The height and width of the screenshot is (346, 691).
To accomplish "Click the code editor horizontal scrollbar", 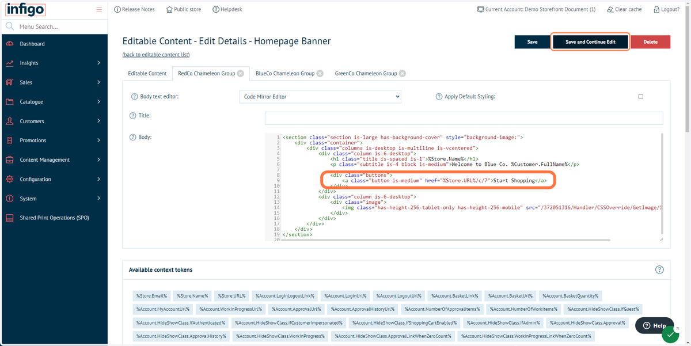I will click(446, 240).
